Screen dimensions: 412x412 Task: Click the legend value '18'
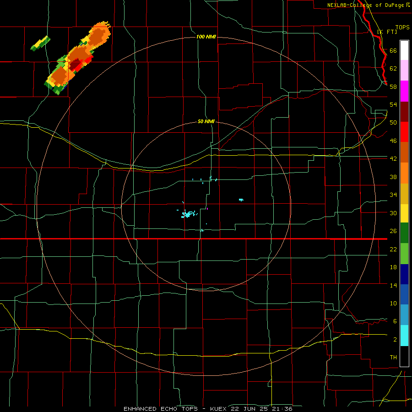pos(393,267)
